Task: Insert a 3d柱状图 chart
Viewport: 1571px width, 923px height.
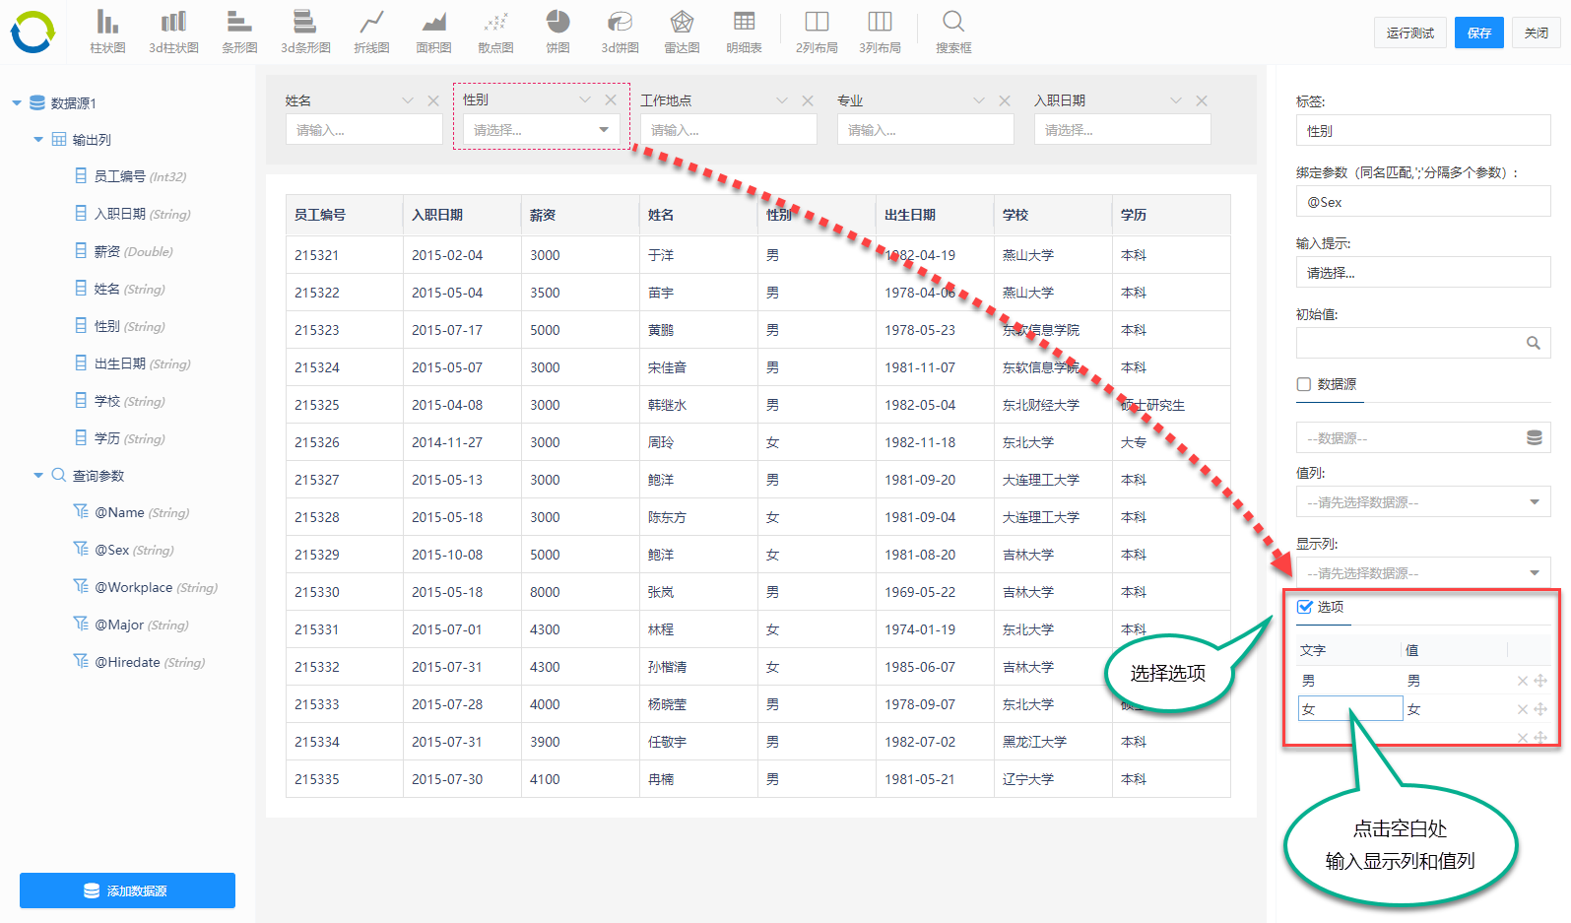Action: tap(173, 32)
